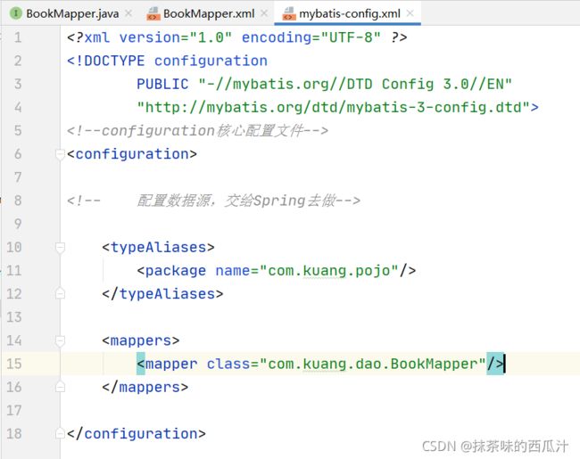The width and height of the screenshot is (580, 459).
Task: Click the mybatis-3-config.dtd URL string
Action: click(334, 108)
